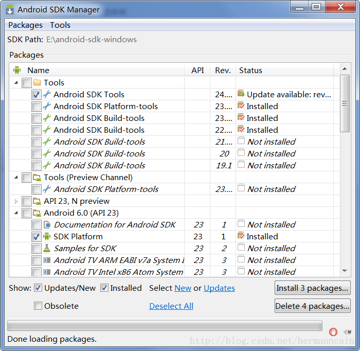Viewport: 360px width, 351px height.
Task: Collapse the Tools tree group
Action: click(x=16, y=83)
